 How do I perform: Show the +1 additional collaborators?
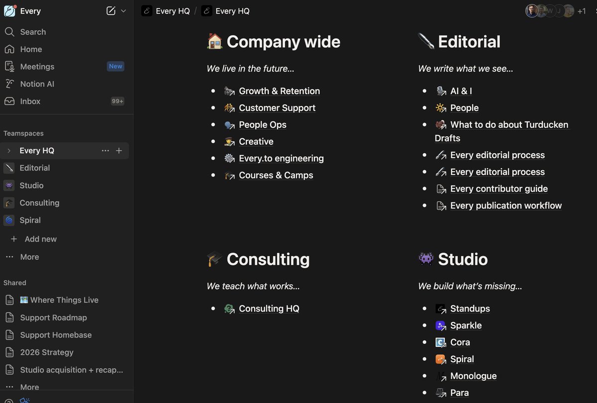582,11
